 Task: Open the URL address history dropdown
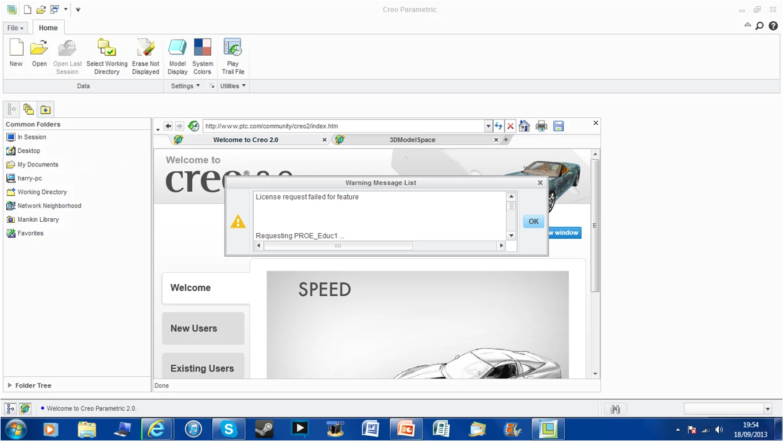(489, 126)
